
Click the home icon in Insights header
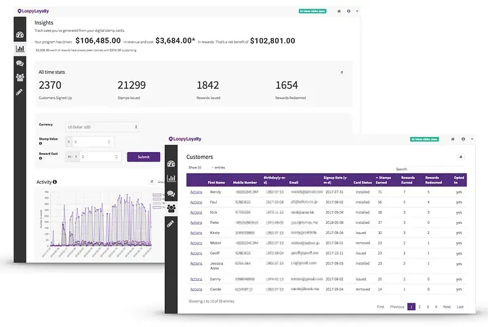(339, 12)
